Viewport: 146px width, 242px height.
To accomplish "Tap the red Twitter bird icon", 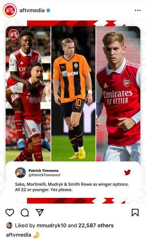I will 127,172.
